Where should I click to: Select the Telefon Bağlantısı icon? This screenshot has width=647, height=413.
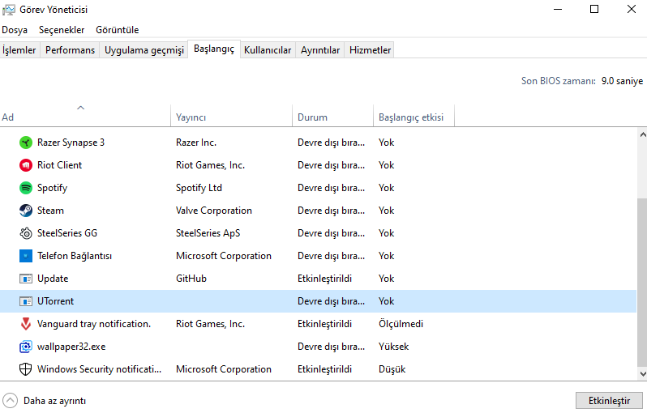(25, 256)
